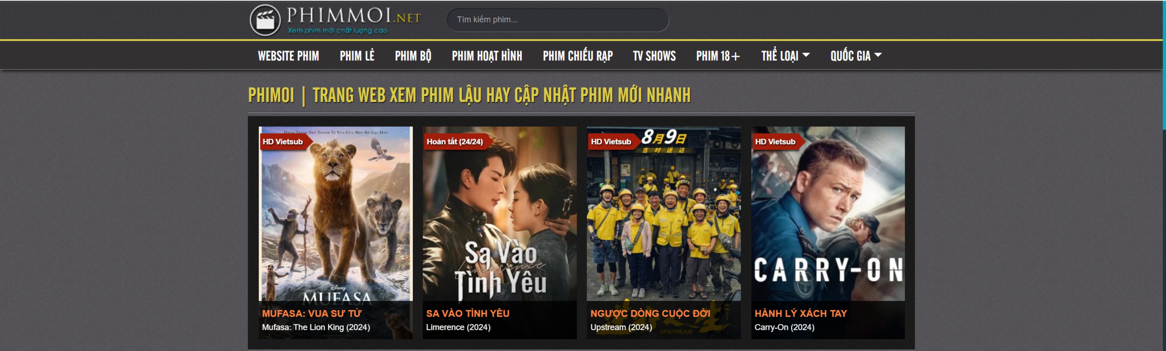
Task: Click the Phimmoi clapperboard logo icon
Action: click(x=265, y=20)
